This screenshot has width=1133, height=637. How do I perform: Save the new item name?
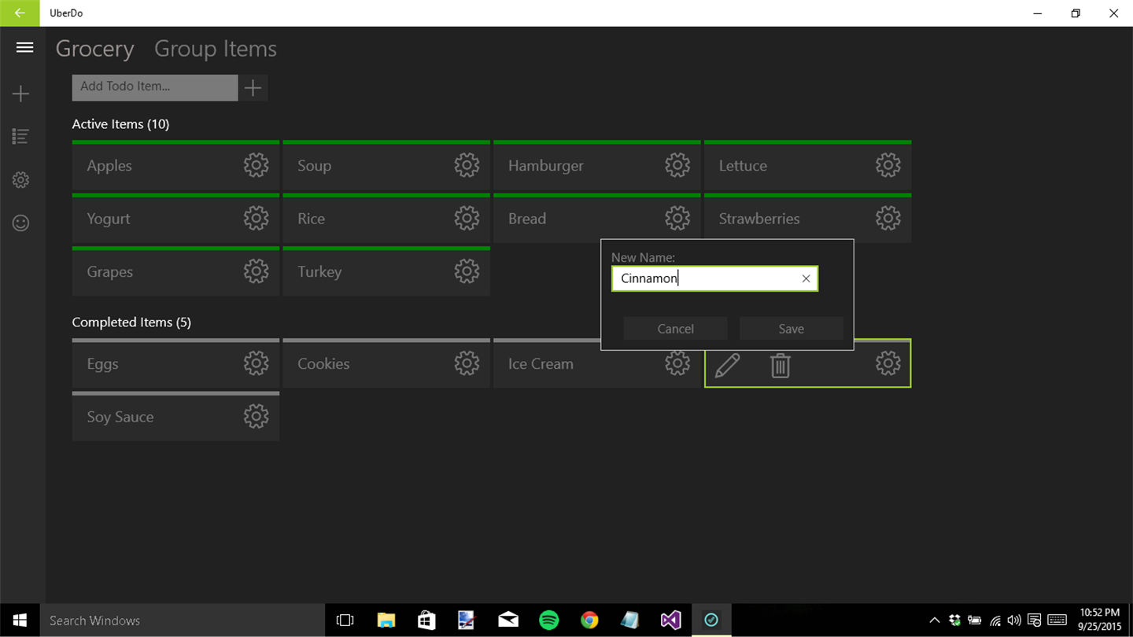(791, 329)
